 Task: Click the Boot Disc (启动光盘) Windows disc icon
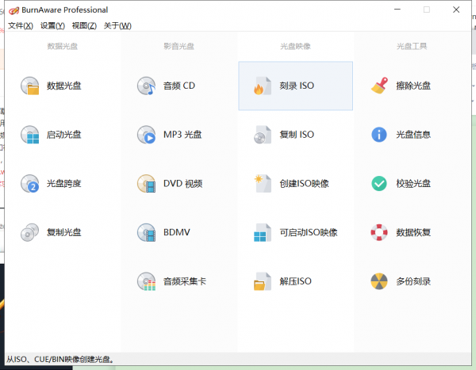click(x=30, y=135)
